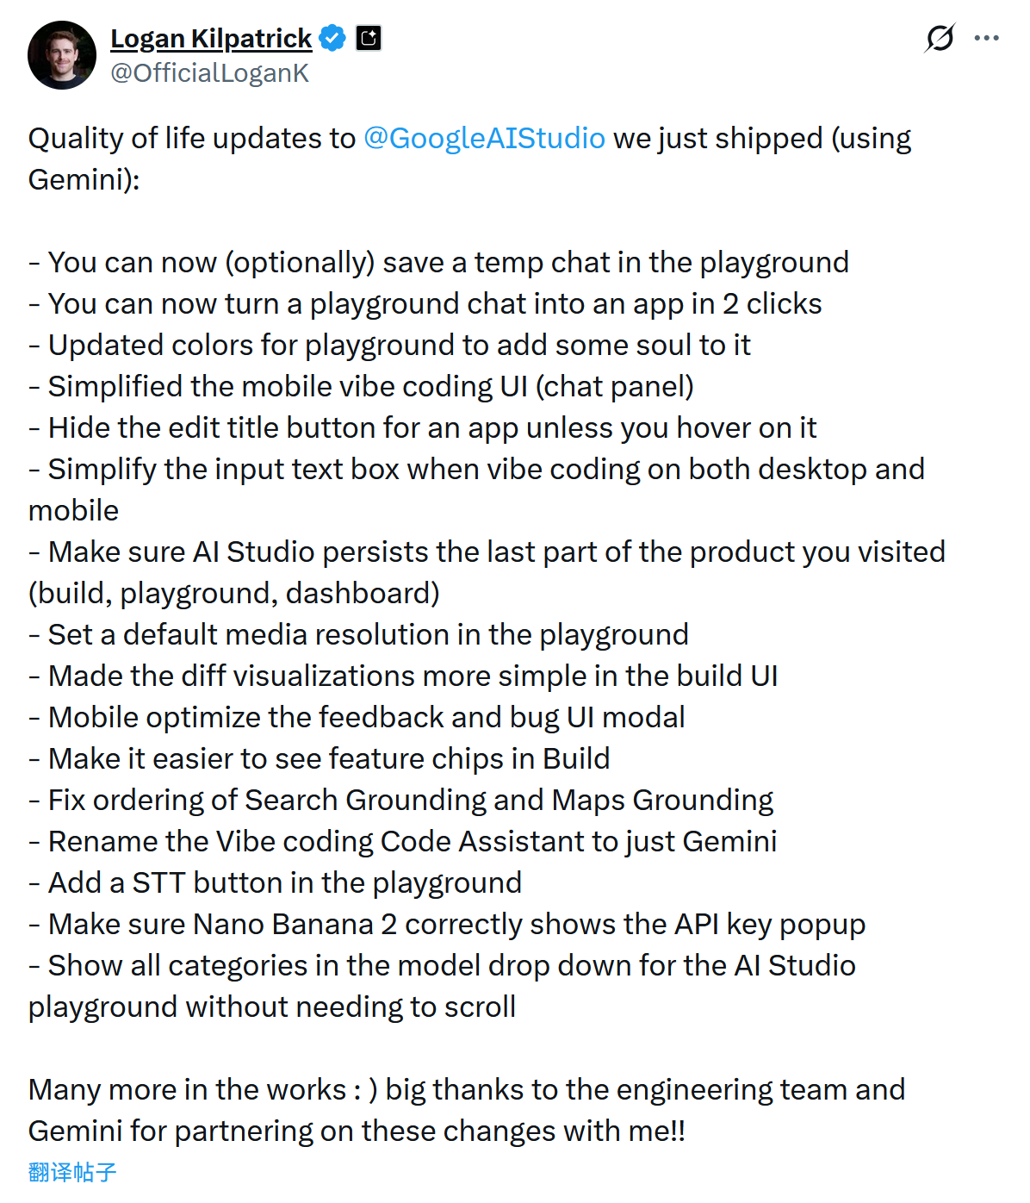1030x1203 pixels.
Task: Click the 翻译帖子 translate post link
Action: [x=72, y=1172]
